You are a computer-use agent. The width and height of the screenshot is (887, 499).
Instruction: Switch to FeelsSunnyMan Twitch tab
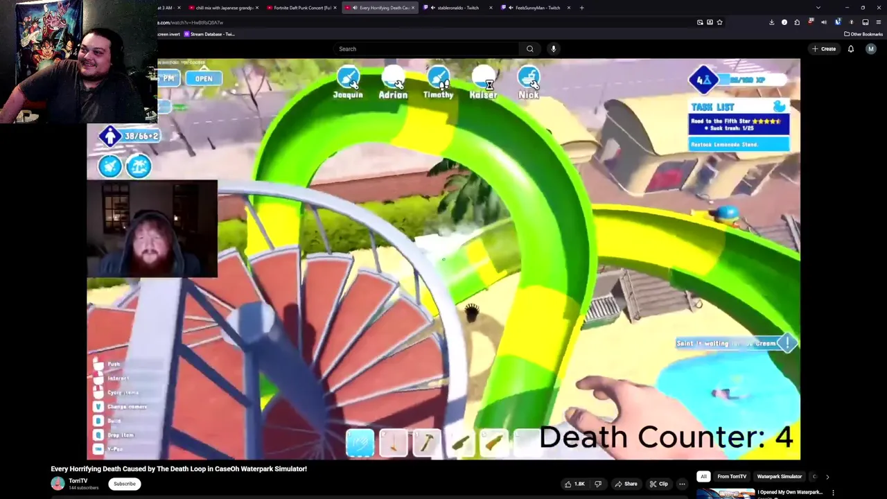pos(537,8)
